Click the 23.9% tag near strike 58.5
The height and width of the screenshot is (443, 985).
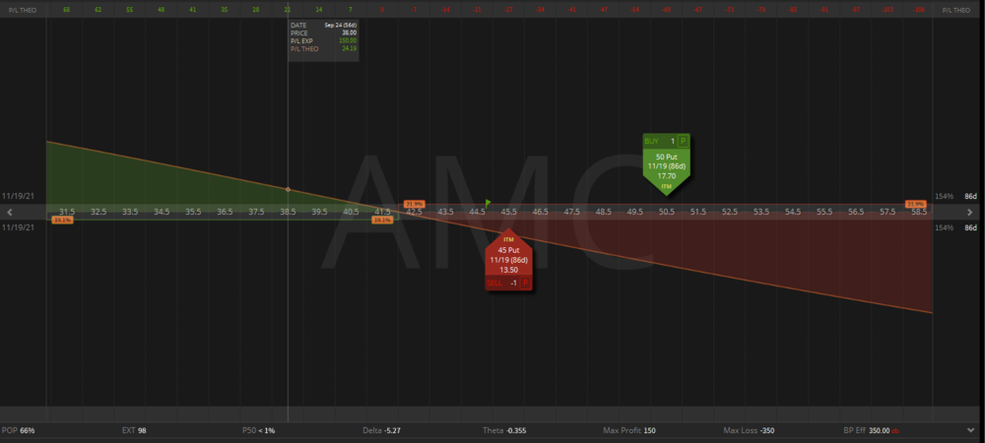coord(915,204)
